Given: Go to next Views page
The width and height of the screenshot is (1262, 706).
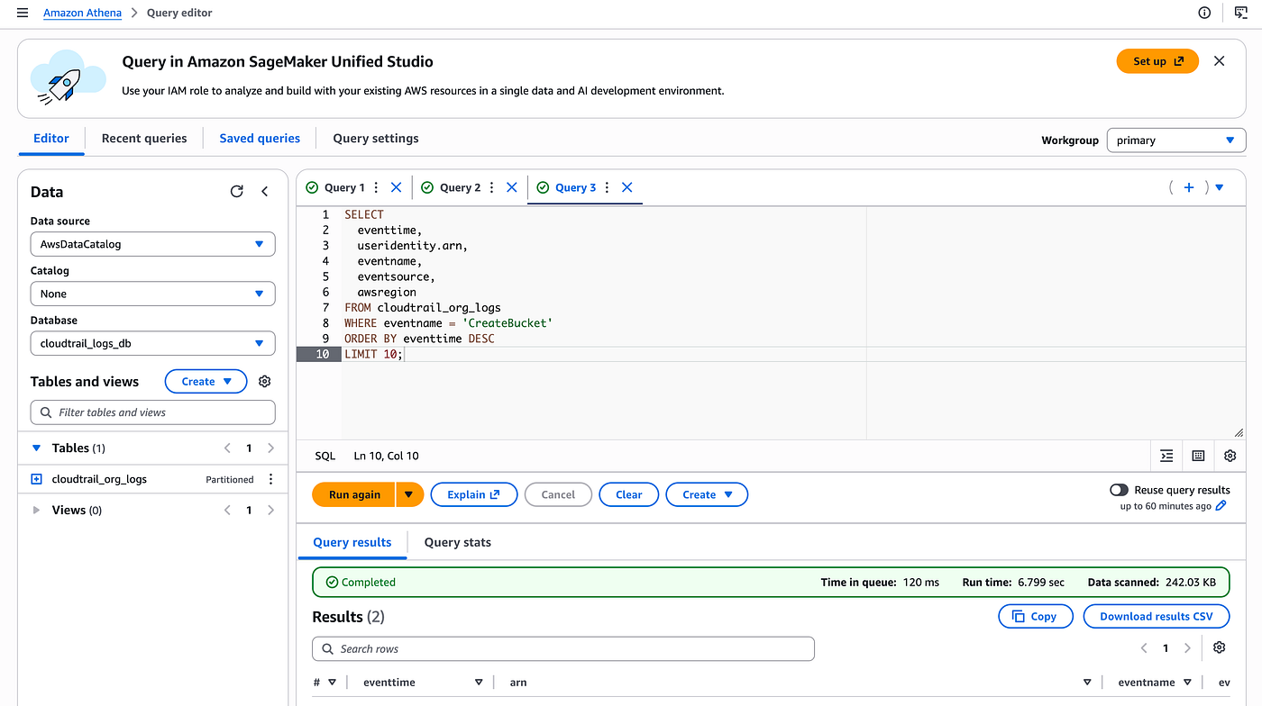Looking at the screenshot, I should [x=271, y=510].
